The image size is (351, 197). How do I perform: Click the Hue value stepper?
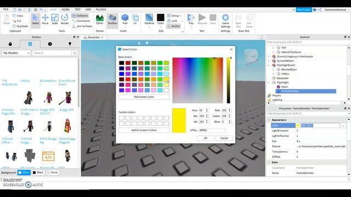pos(207,111)
